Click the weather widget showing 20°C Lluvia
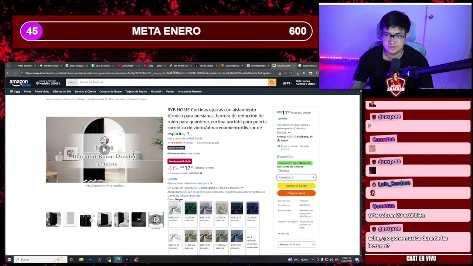Image resolution: width=473 pixels, height=266 pixels. [x=298, y=259]
